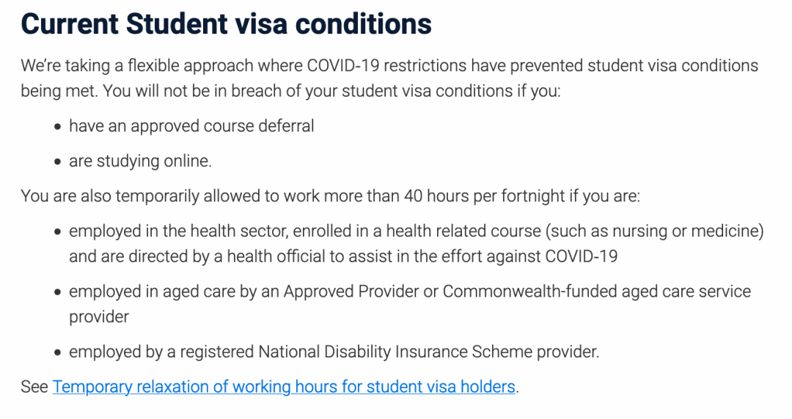The width and height of the screenshot is (792, 419).
Task: Click the National Disability Insurance Scheme bullet
Action: [x=334, y=352]
